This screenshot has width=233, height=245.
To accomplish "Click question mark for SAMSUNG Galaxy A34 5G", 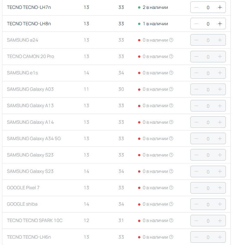I will pos(171,138).
